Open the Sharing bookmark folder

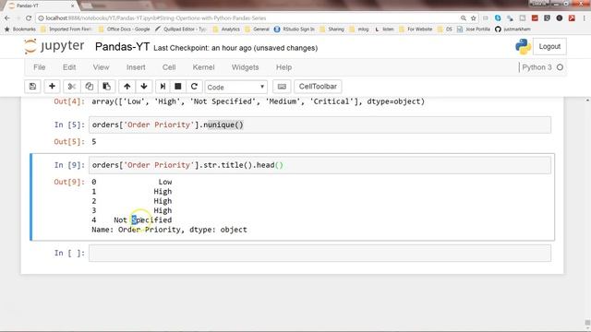click(x=332, y=29)
